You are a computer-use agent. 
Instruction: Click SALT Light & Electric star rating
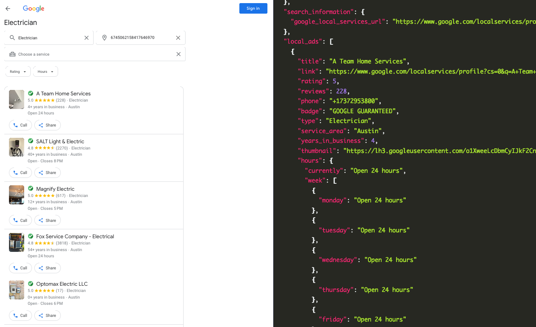point(45,148)
